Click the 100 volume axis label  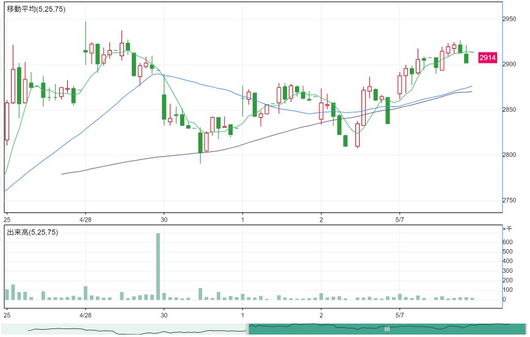[x=507, y=289]
